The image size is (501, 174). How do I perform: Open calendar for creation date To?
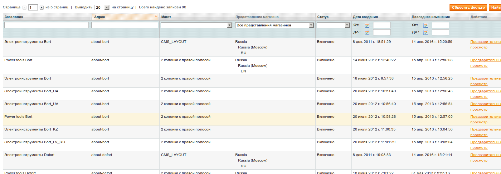[x=367, y=32]
